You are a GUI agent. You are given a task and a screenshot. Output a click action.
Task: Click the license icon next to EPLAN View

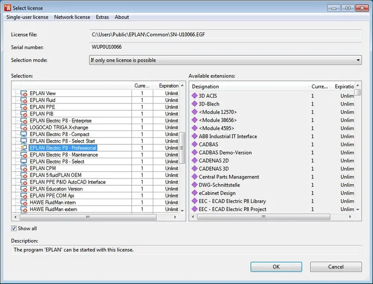(24, 93)
